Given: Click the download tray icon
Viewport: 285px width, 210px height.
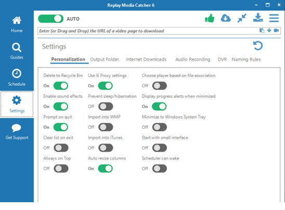Looking at the screenshot, I should point(258,18).
